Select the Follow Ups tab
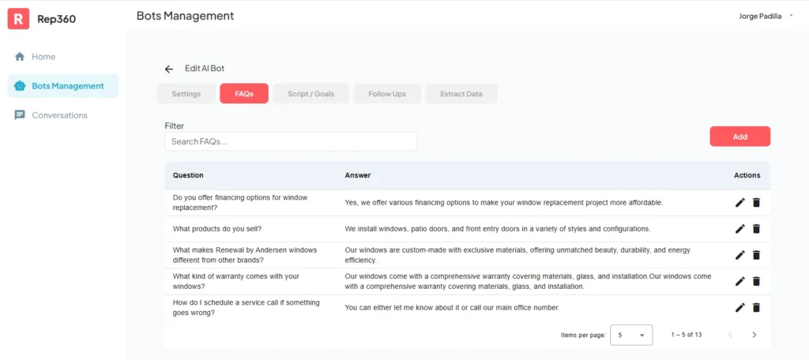809x360 pixels. point(387,94)
